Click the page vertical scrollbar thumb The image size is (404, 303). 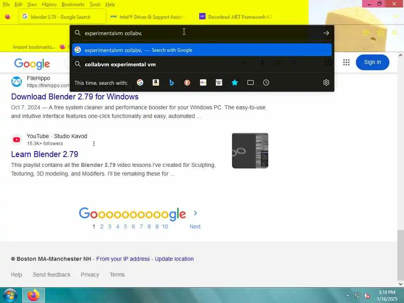400,255
